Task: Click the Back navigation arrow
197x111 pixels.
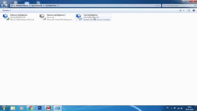Action: [x=2, y=6]
